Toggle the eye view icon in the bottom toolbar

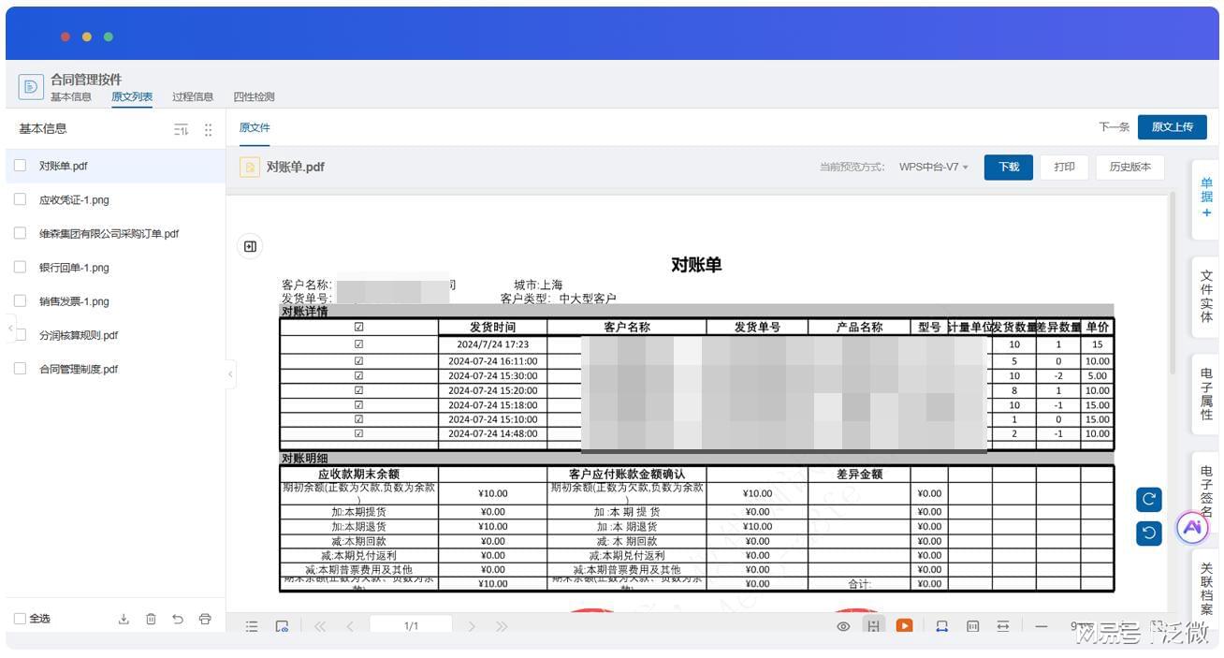pos(843,626)
